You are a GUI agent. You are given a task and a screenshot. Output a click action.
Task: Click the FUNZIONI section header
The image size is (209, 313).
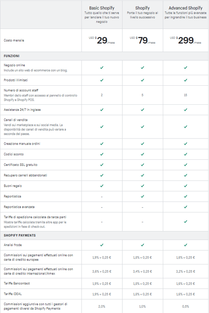pyautogui.click(x=12, y=56)
